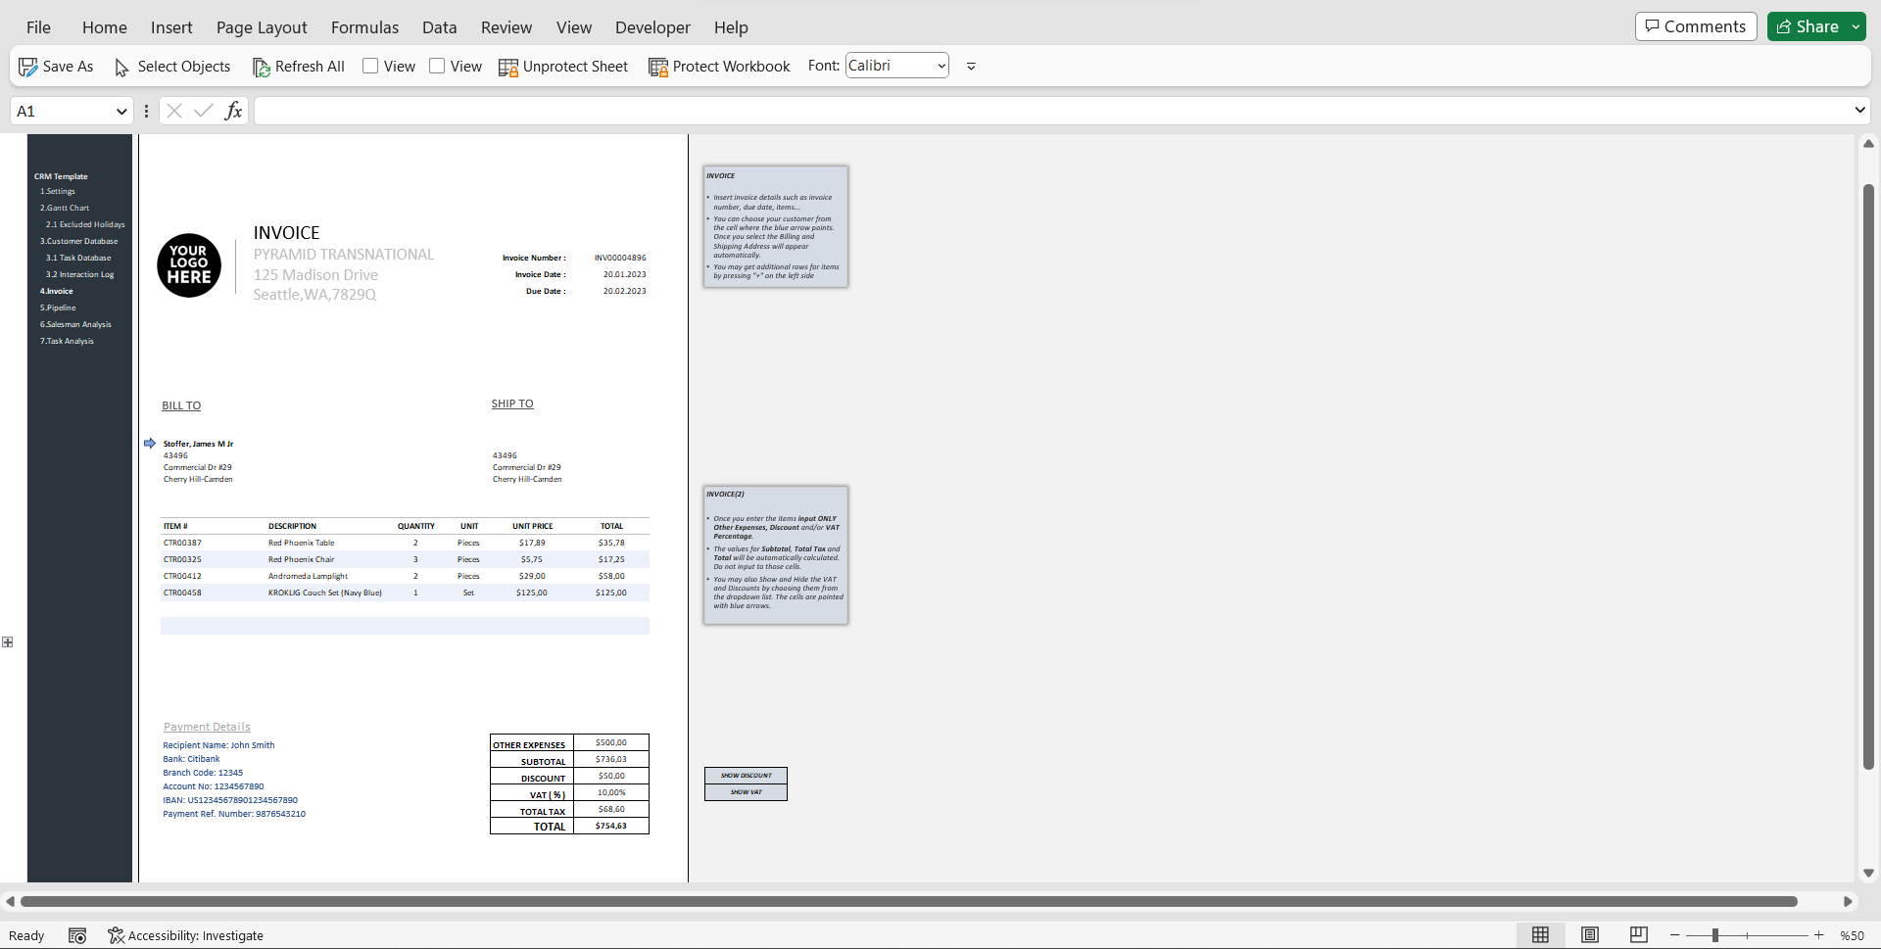Click the horizontal scrollbar
1881x949 pixels.
point(908,901)
